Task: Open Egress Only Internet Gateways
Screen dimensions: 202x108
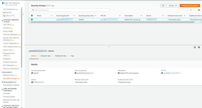Action: coord(11,39)
